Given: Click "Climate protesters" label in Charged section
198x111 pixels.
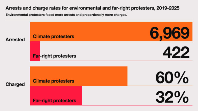Looking at the screenshot, I should (53, 81).
